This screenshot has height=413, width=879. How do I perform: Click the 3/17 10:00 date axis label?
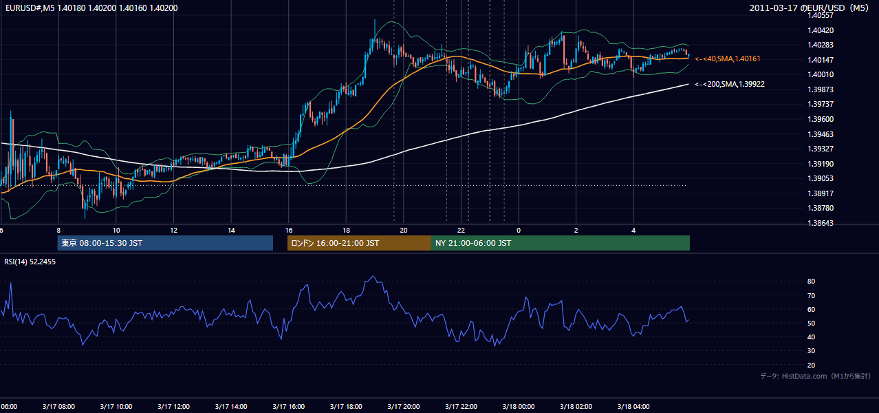coord(116,407)
